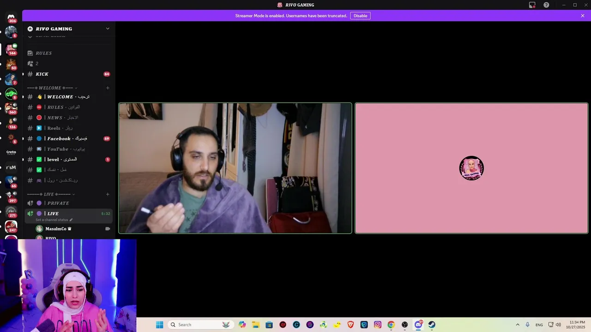
Task: Open the Discord inbox icon in title bar
Action: coord(532,5)
